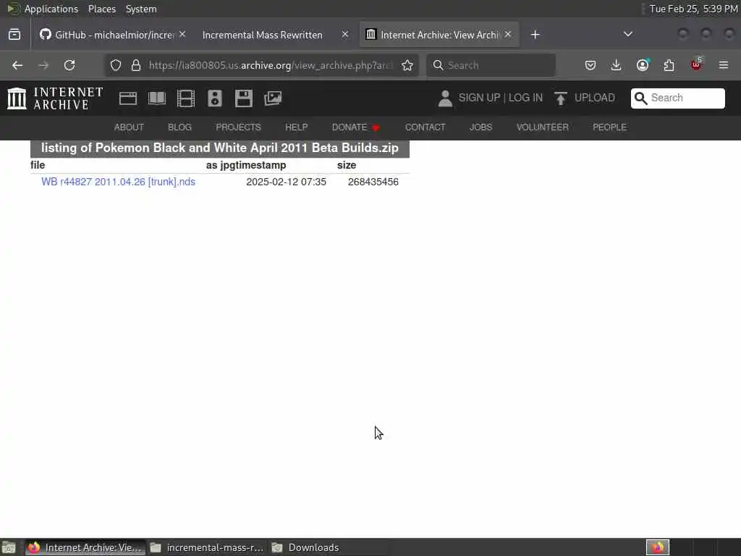Click the show desktop taskbar icon

pos(9,547)
